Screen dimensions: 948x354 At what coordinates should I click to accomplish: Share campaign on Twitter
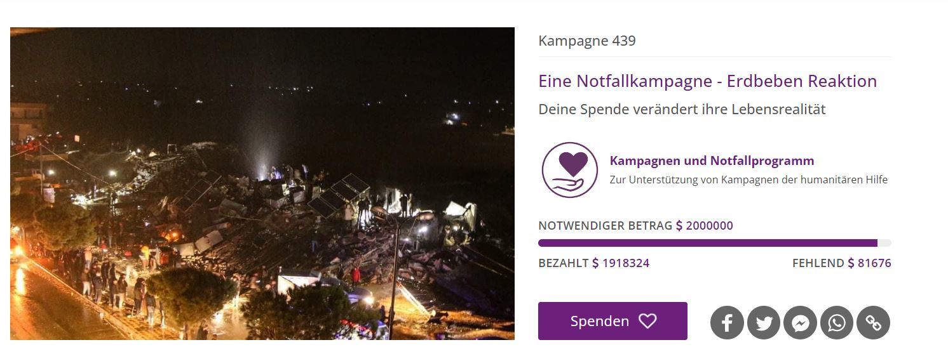click(764, 323)
